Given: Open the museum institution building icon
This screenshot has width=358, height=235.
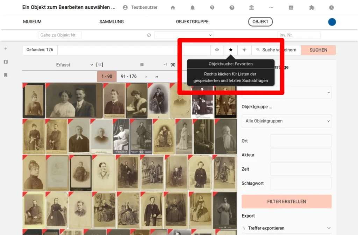Looking at the screenshot, I should 251,8.
